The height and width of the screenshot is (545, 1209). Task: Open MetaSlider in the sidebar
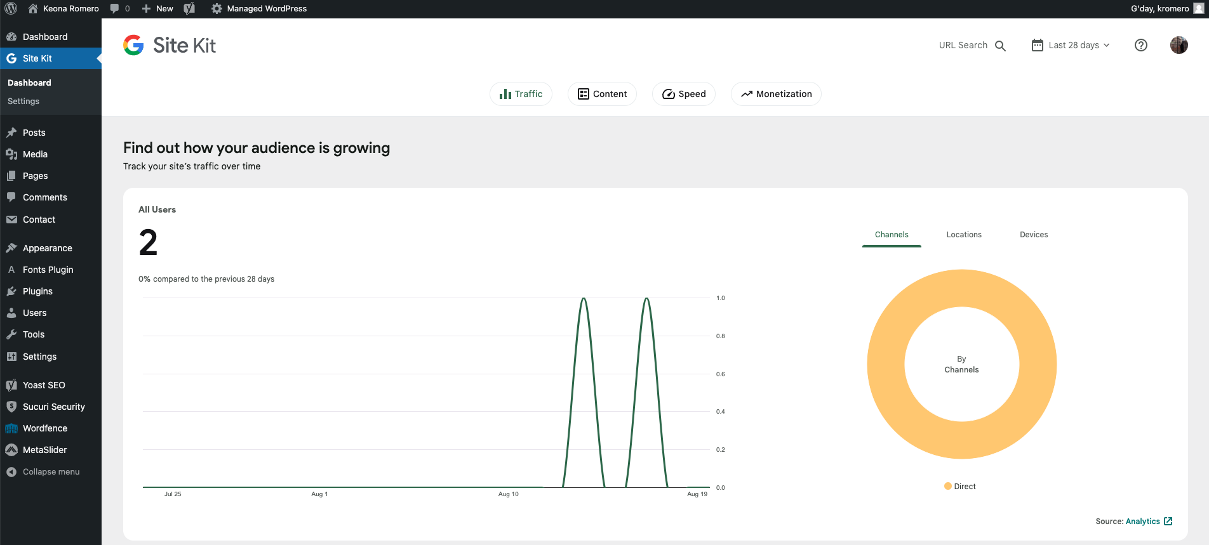click(x=51, y=450)
